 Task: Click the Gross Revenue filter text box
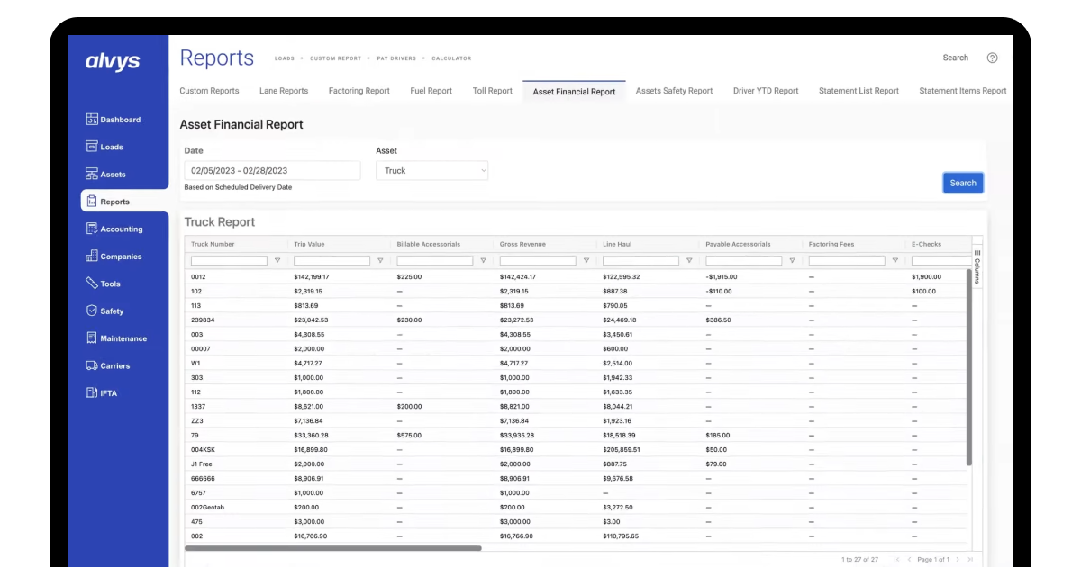click(538, 261)
